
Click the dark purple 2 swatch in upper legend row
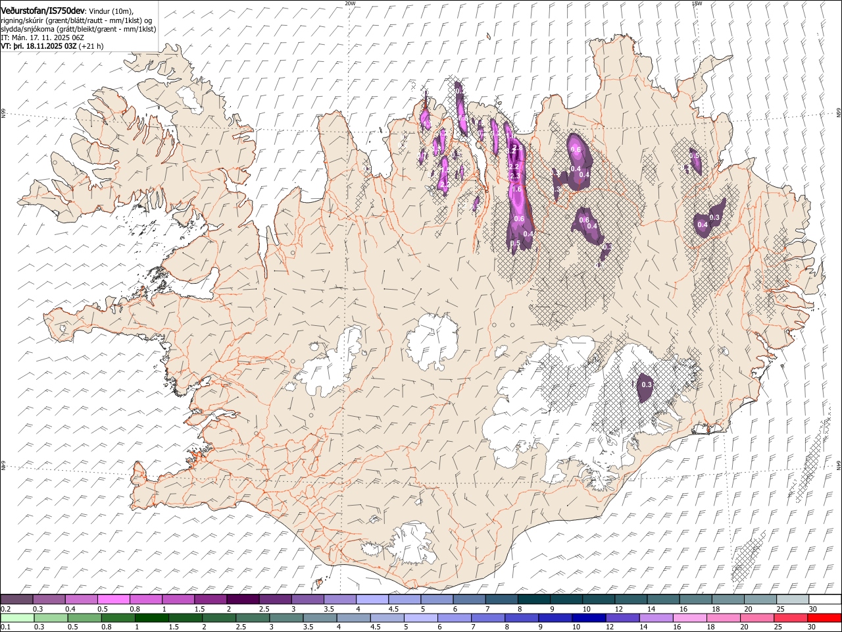243,600
